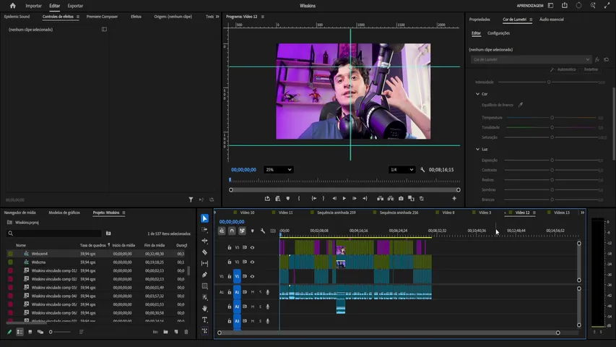Click the Project panel search field

pyautogui.click(x=54, y=234)
